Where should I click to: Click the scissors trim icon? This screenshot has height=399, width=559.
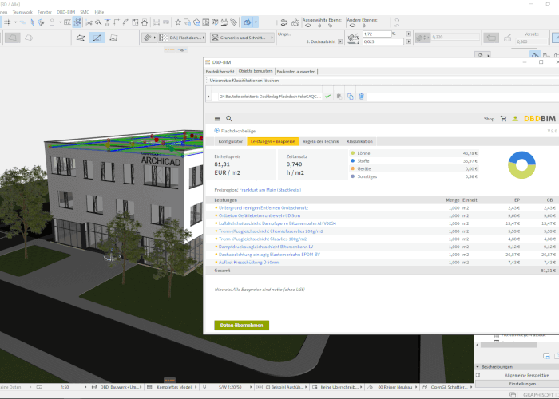coord(89,22)
